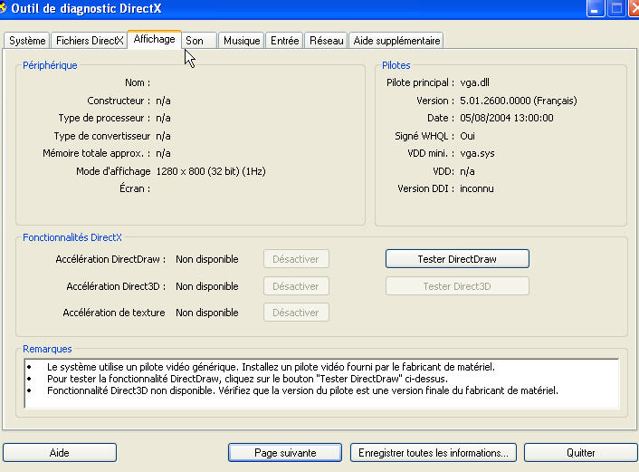
Task: Click the remark about testing DirectDraw
Action: [x=247, y=379]
